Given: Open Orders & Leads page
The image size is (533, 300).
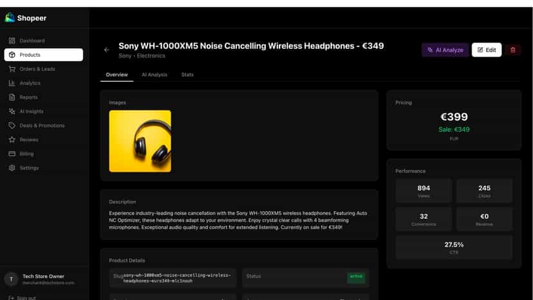Looking at the screenshot, I should 44,69.
